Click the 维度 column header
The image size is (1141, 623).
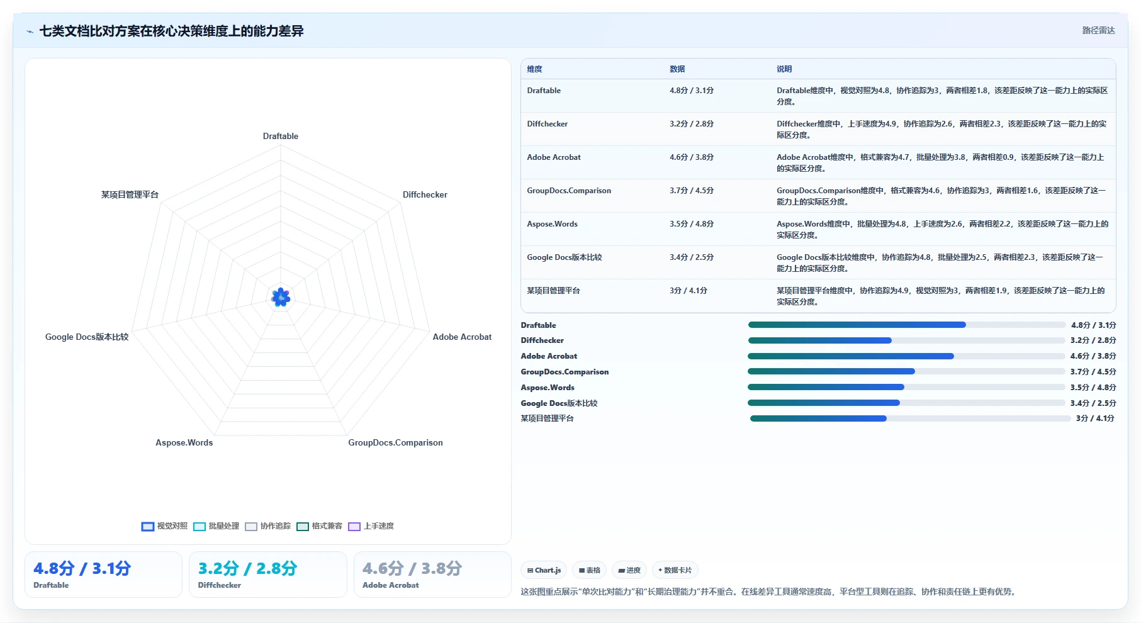(534, 69)
